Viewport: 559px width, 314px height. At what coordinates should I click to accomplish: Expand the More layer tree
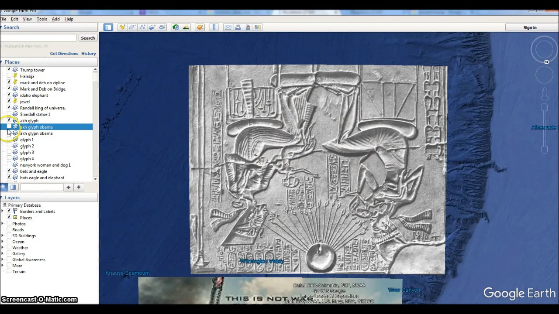(3, 266)
